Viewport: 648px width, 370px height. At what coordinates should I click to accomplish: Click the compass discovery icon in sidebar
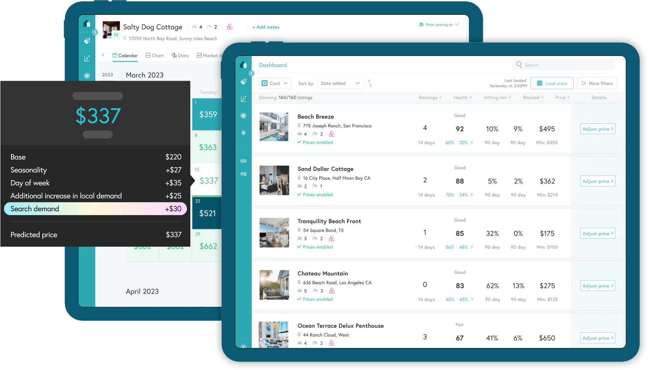pos(244,116)
